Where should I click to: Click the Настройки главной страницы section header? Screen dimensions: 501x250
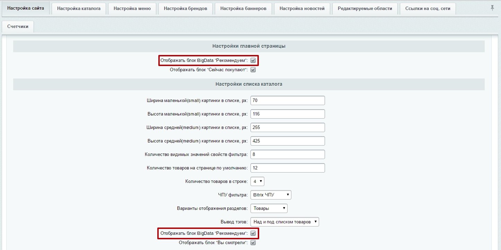point(249,46)
